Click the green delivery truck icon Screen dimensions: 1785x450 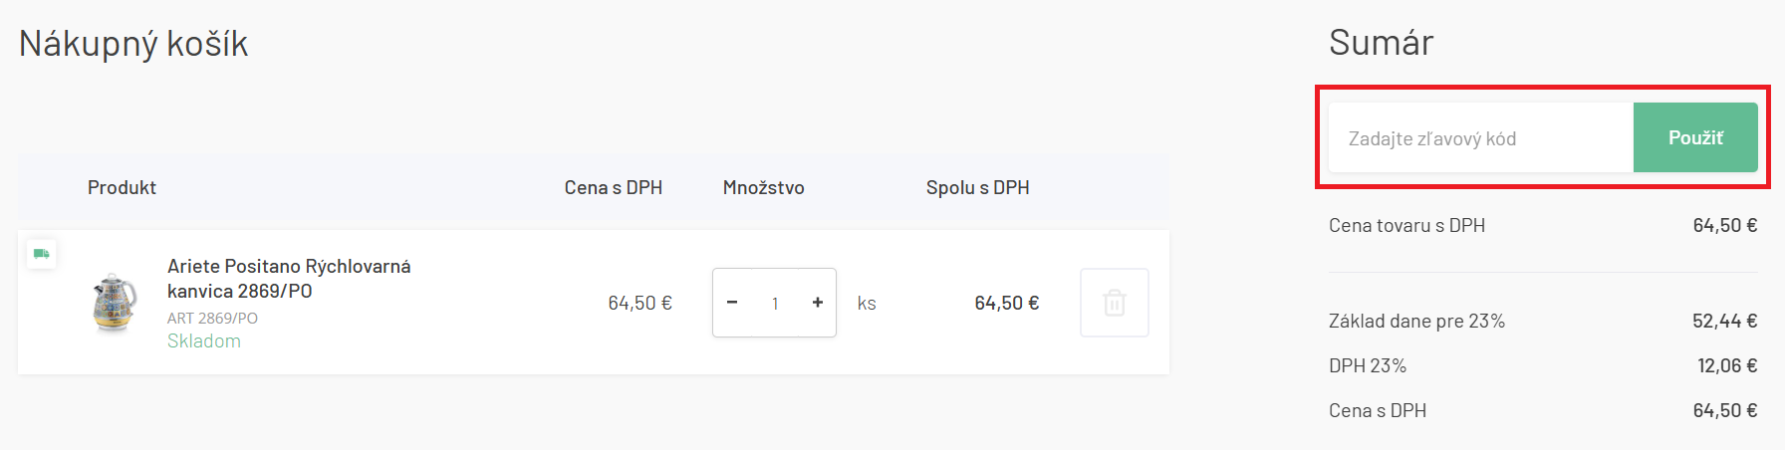[41, 254]
